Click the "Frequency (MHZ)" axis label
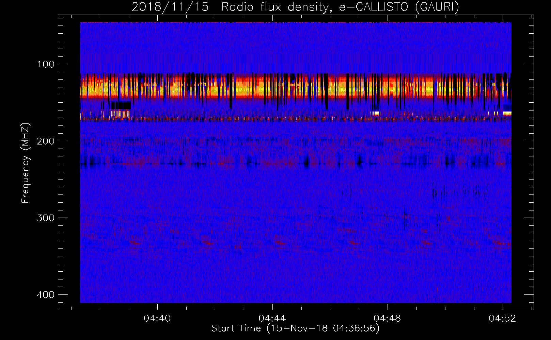Image resolution: width=551 pixels, height=340 pixels. 26,163
